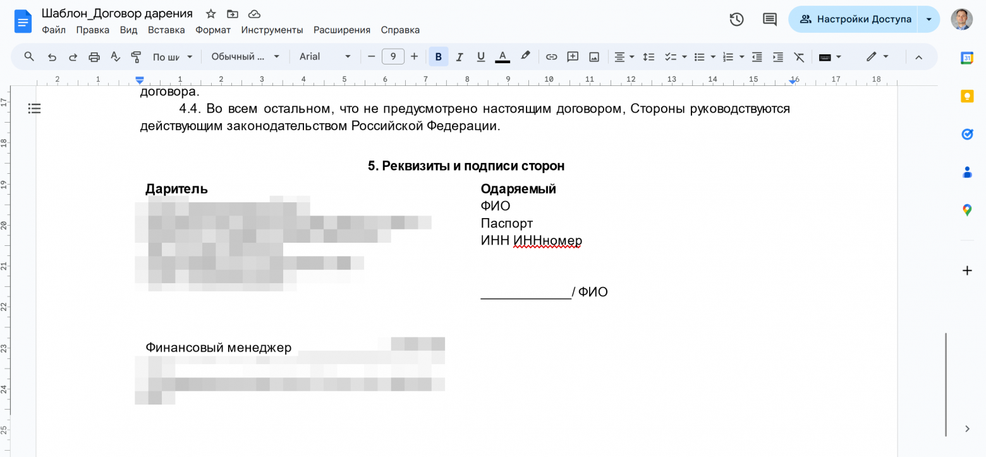Open Google Keep side panel
The width and height of the screenshot is (986, 457).
click(967, 96)
